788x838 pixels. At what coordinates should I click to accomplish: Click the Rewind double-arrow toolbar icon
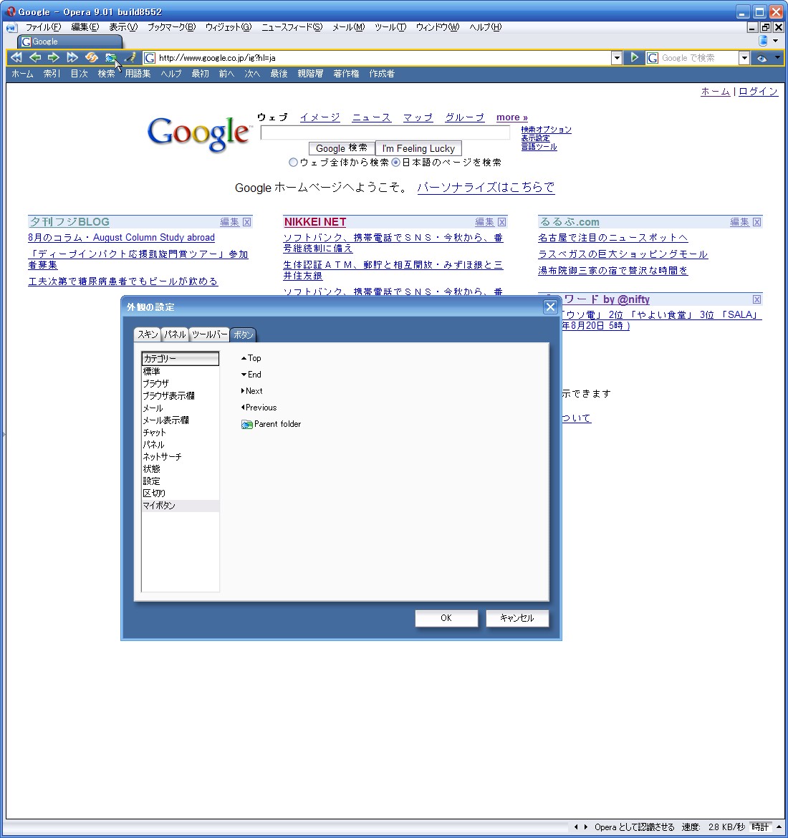(16, 57)
